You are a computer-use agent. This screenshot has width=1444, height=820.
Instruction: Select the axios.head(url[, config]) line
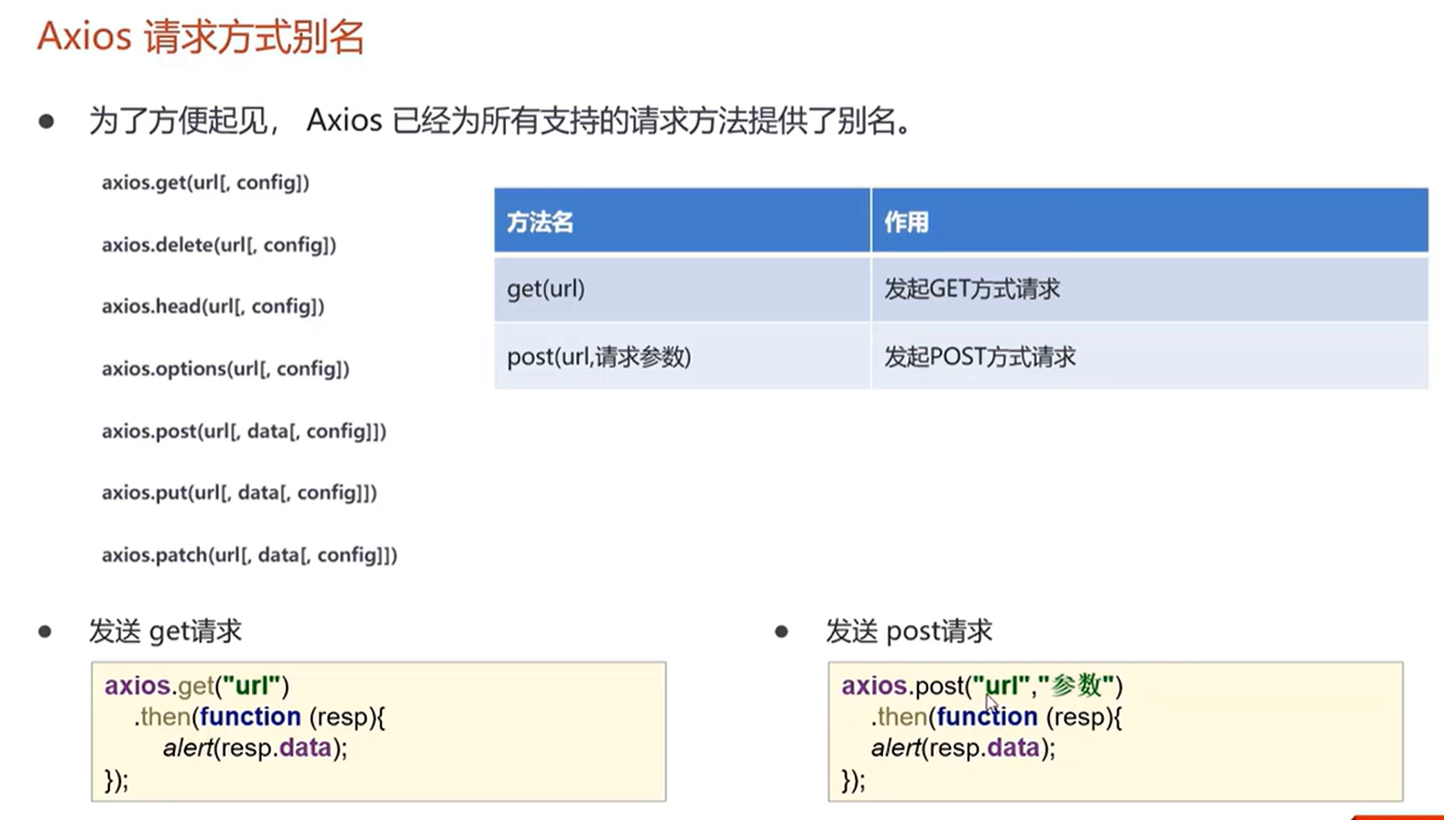[213, 306]
